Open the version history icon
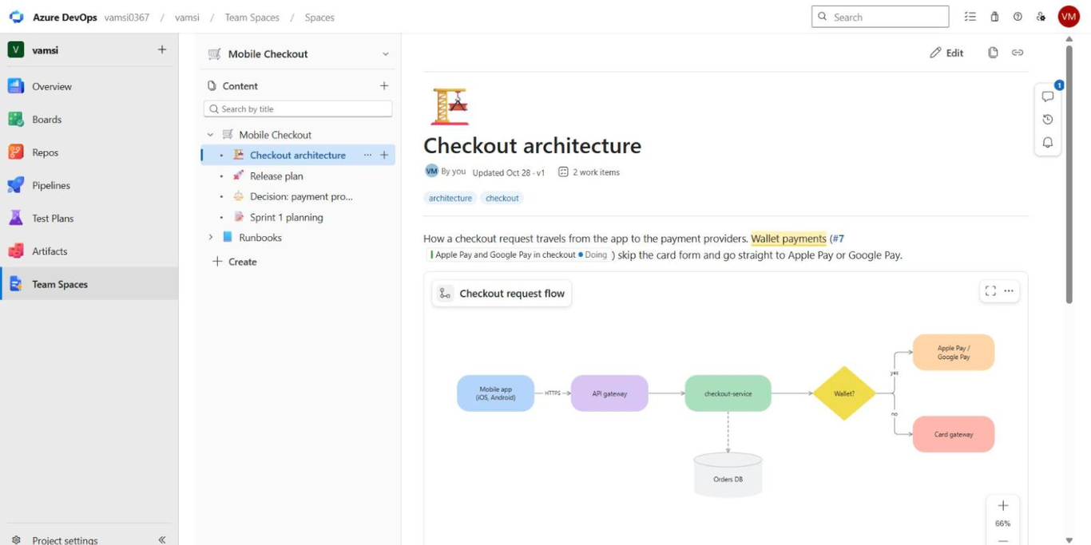 point(1048,120)
